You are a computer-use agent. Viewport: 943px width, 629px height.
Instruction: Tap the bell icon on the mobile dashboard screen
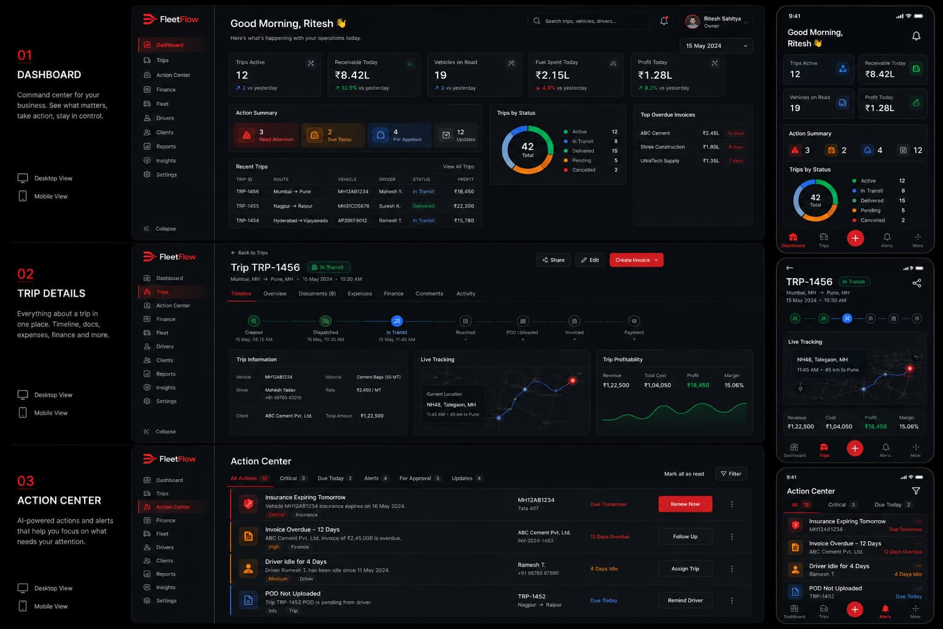coord(916,36)
